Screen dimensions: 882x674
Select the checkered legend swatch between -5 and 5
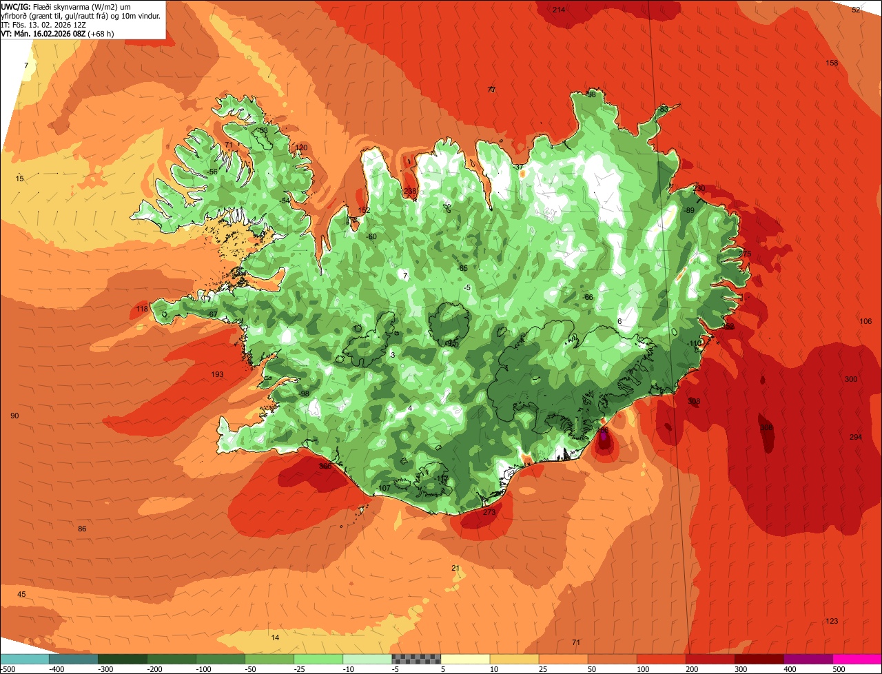(x=416, y=659)
